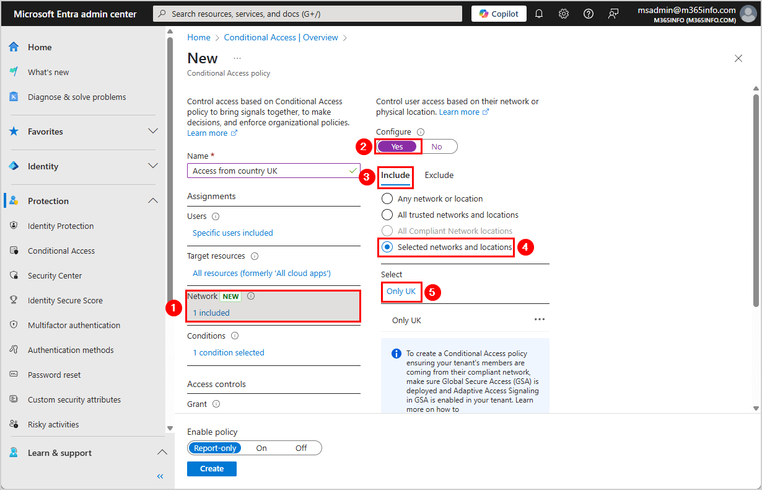Click the Only UK select link
The width and height of the screenshot is (762, 490).
click(401, 292)
